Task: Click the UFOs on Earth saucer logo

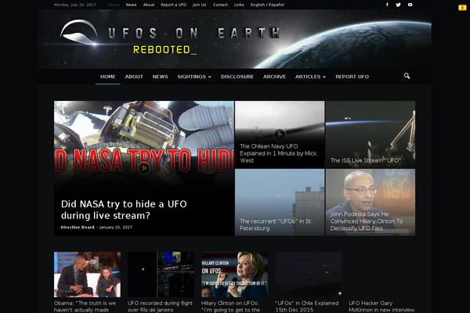Action: click(79, 32)
